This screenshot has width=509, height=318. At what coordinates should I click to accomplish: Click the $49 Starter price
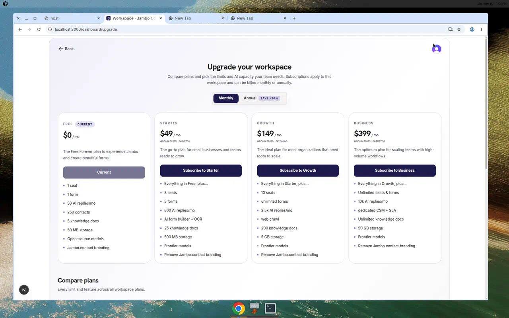167,134
